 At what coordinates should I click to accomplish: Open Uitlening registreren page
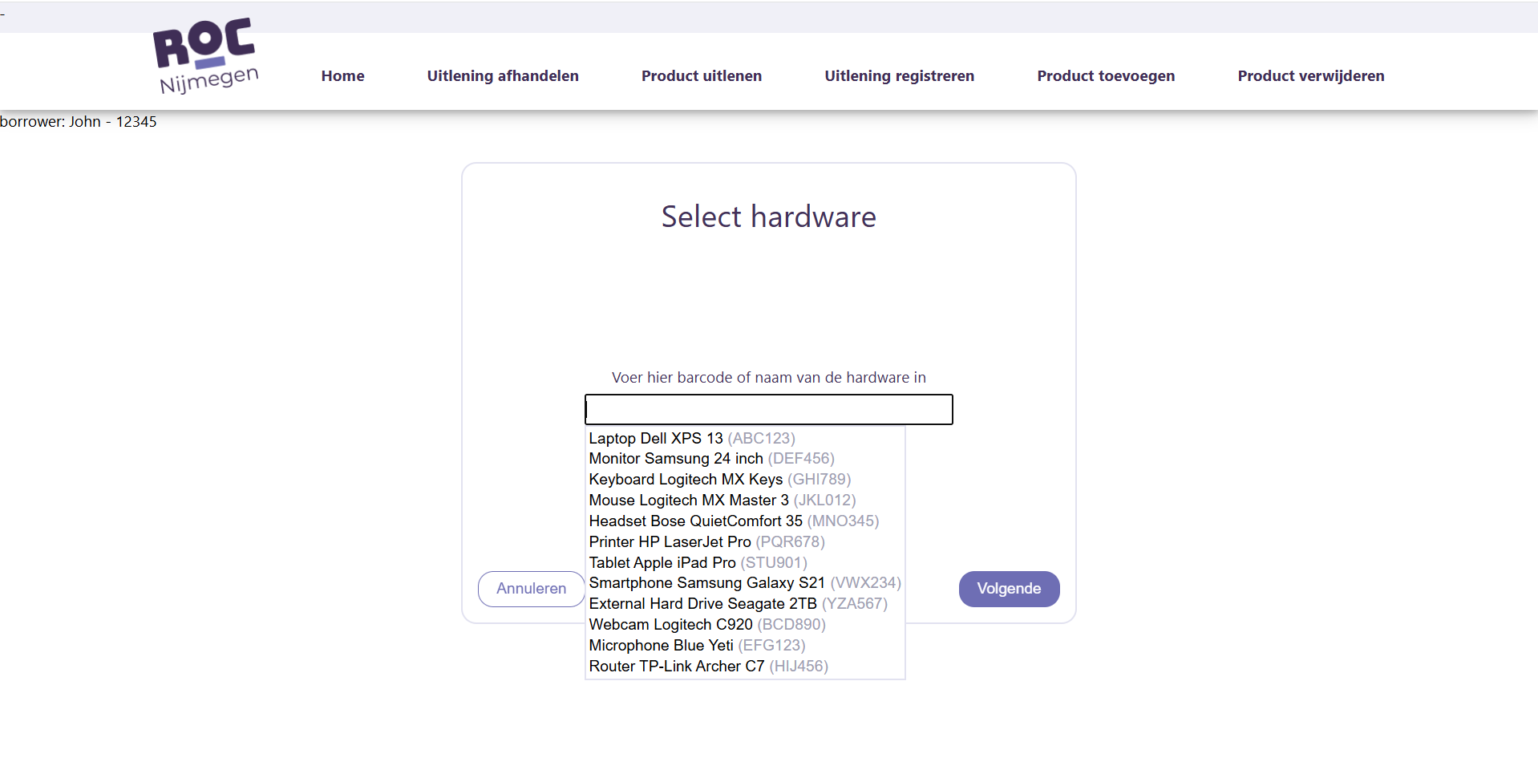coord(900,76)
